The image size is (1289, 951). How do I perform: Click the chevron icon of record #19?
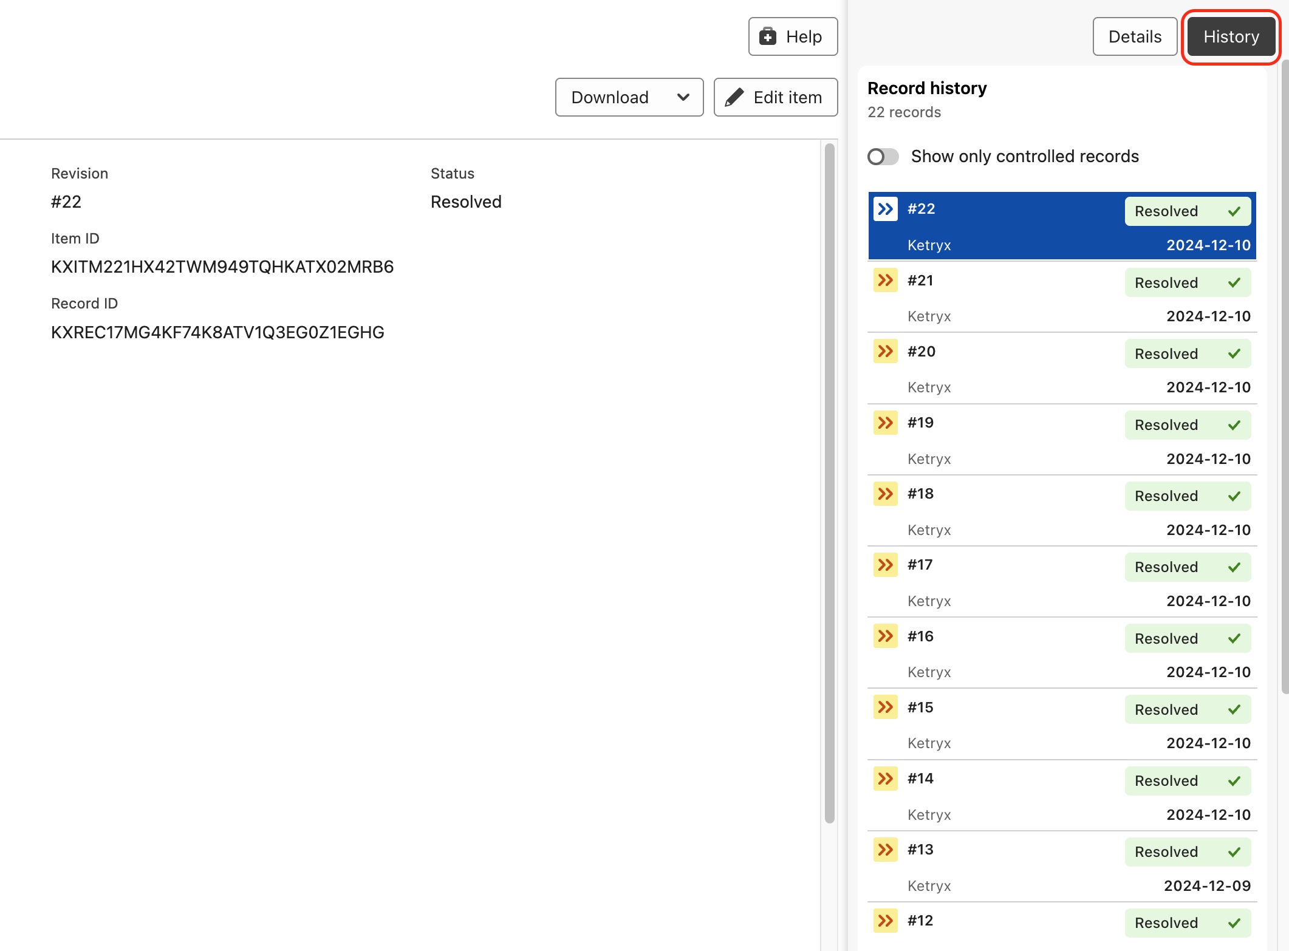(886, 423)
